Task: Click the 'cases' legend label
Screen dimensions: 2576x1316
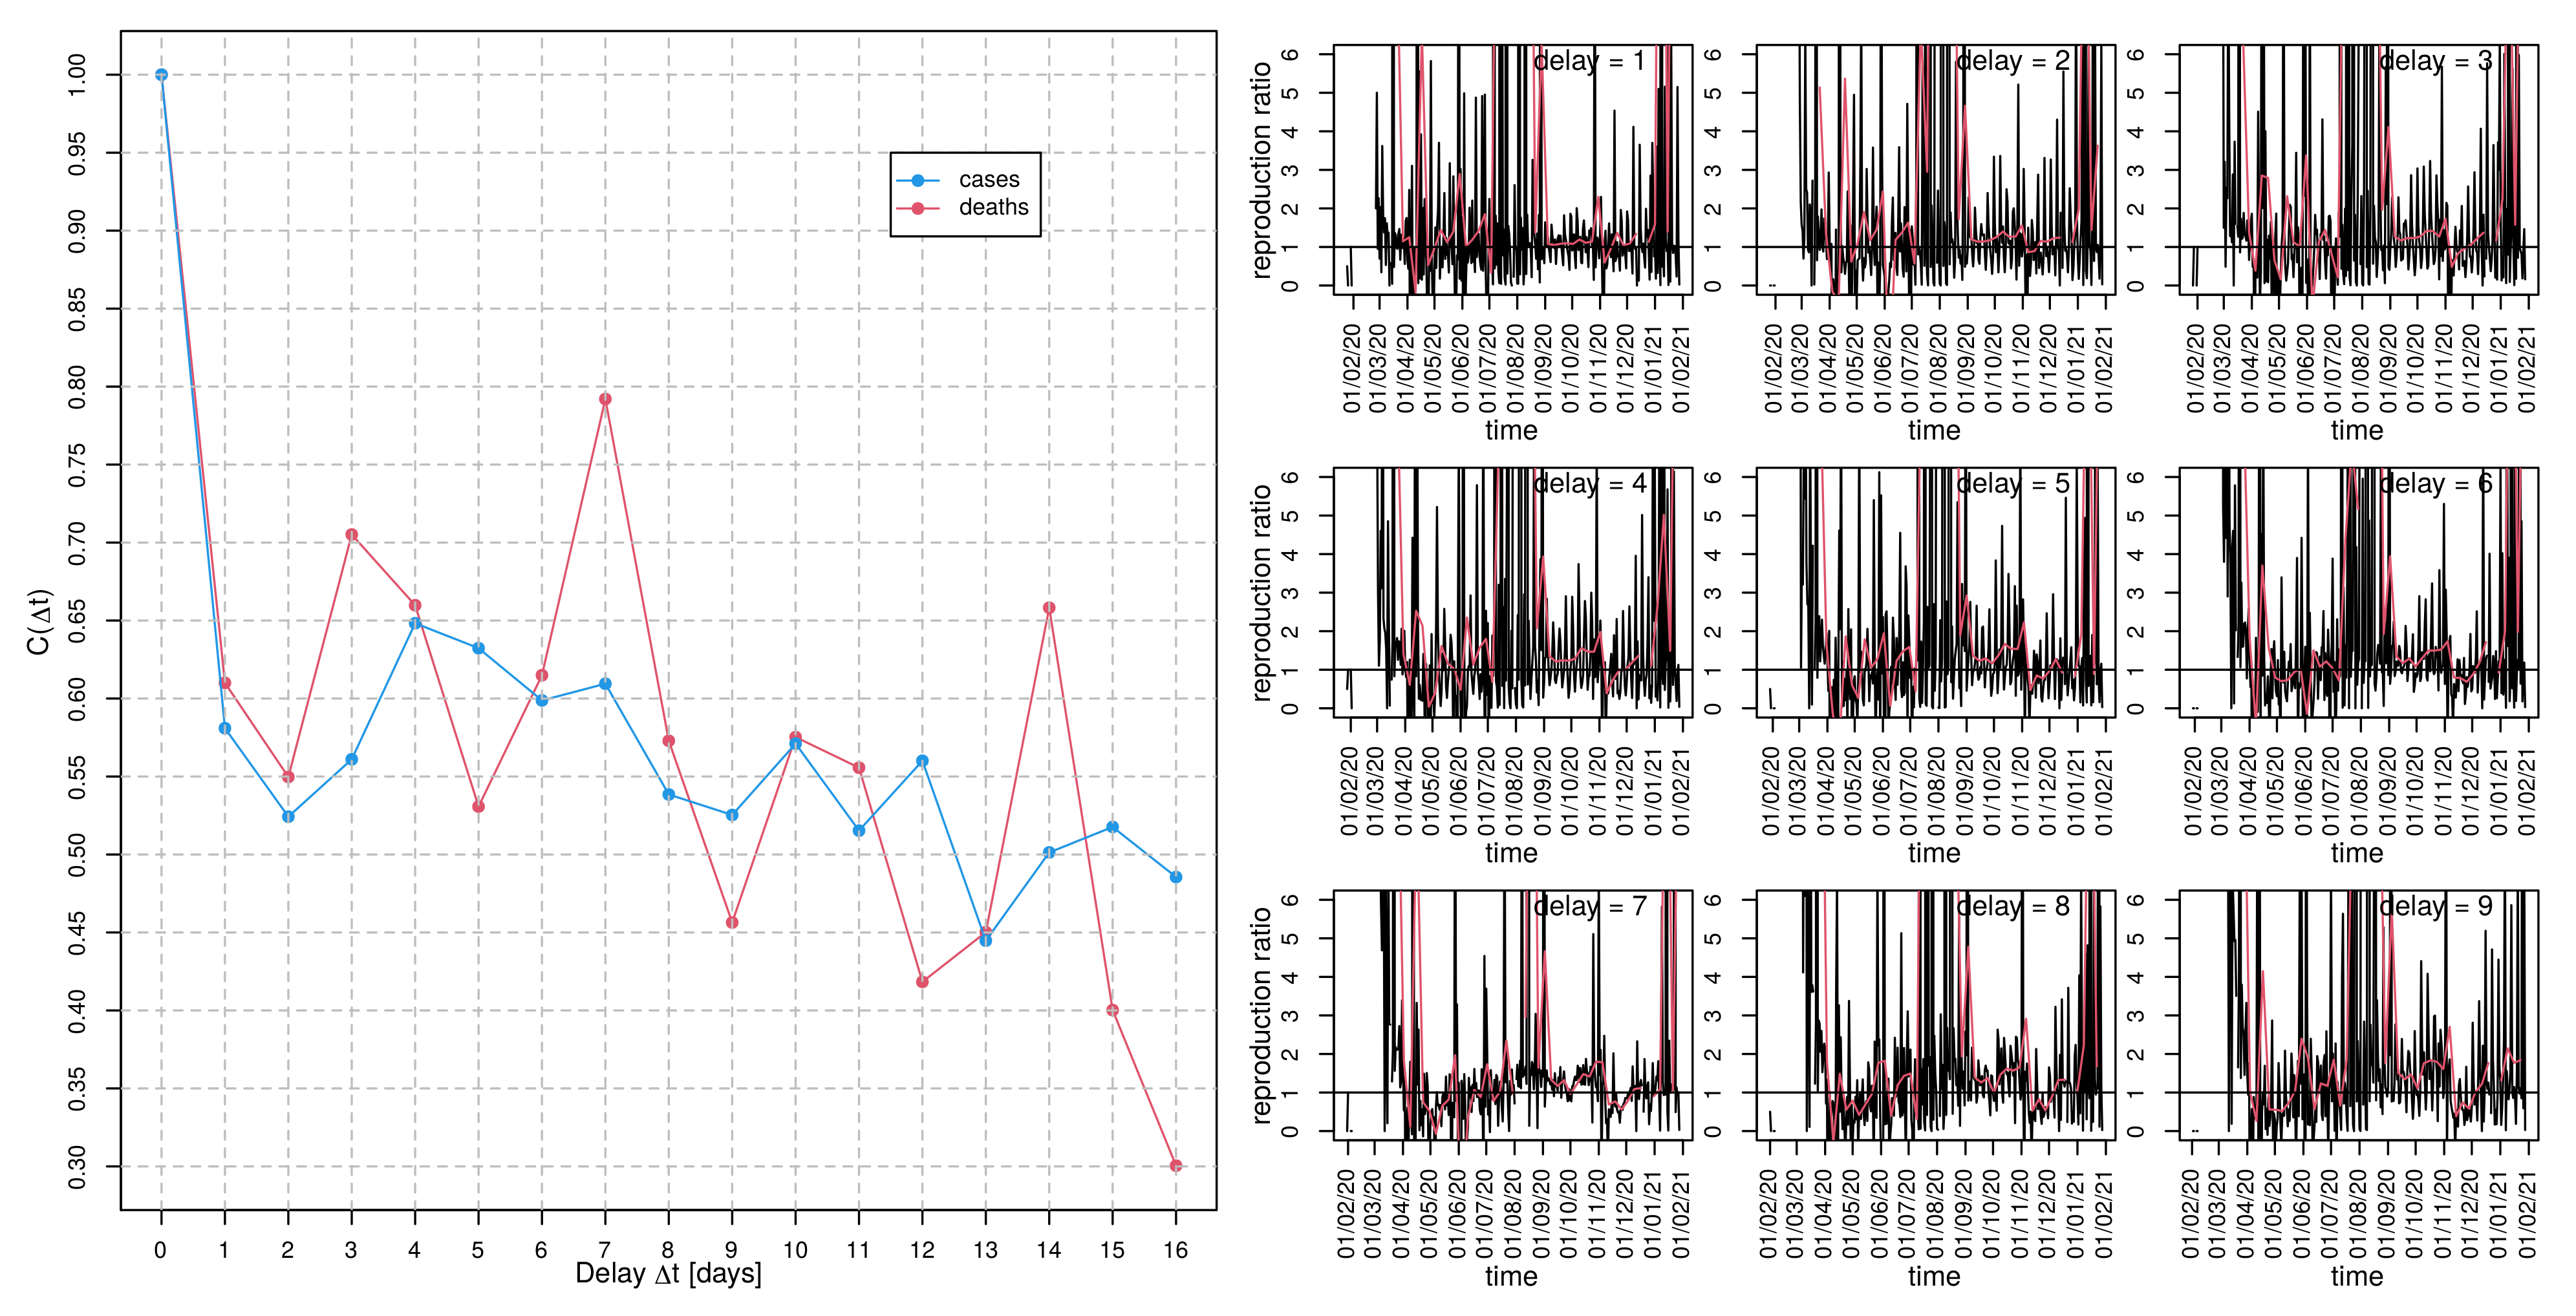Action: click(989, 180)
